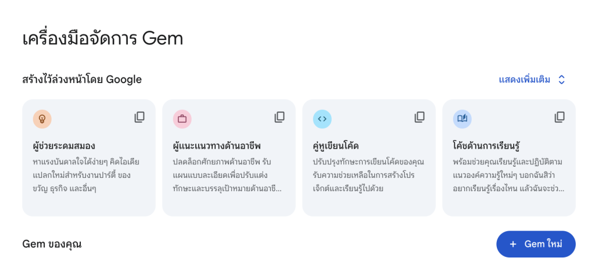Copy the ผู้ช่วยระดมสมอง Gem using its copy icon

click(139, 117)
